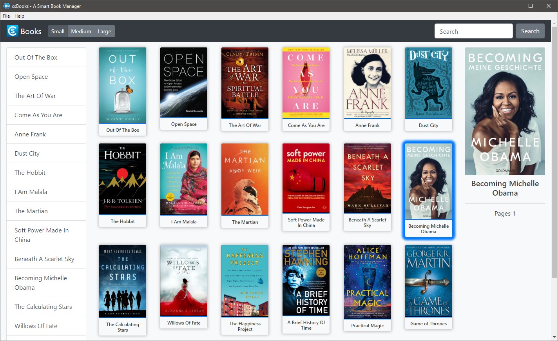Click the large Becoming preview cover in details panel
Viewport: 558px width, 341px height.
(x=505, y=111)
